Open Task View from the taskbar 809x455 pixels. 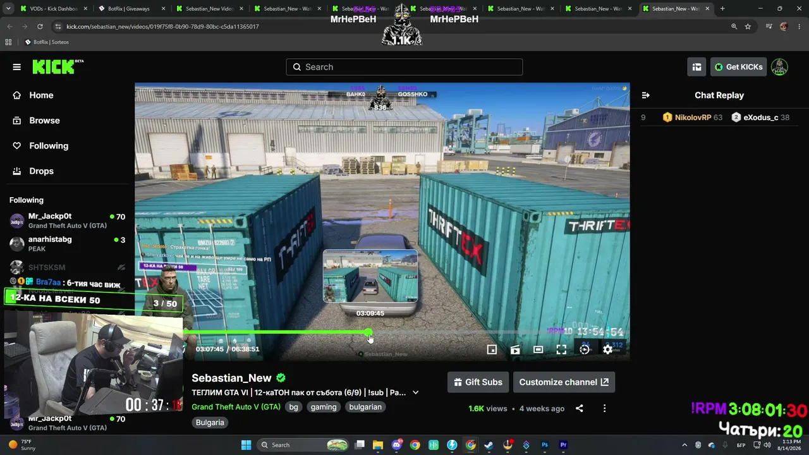[360, 445]
